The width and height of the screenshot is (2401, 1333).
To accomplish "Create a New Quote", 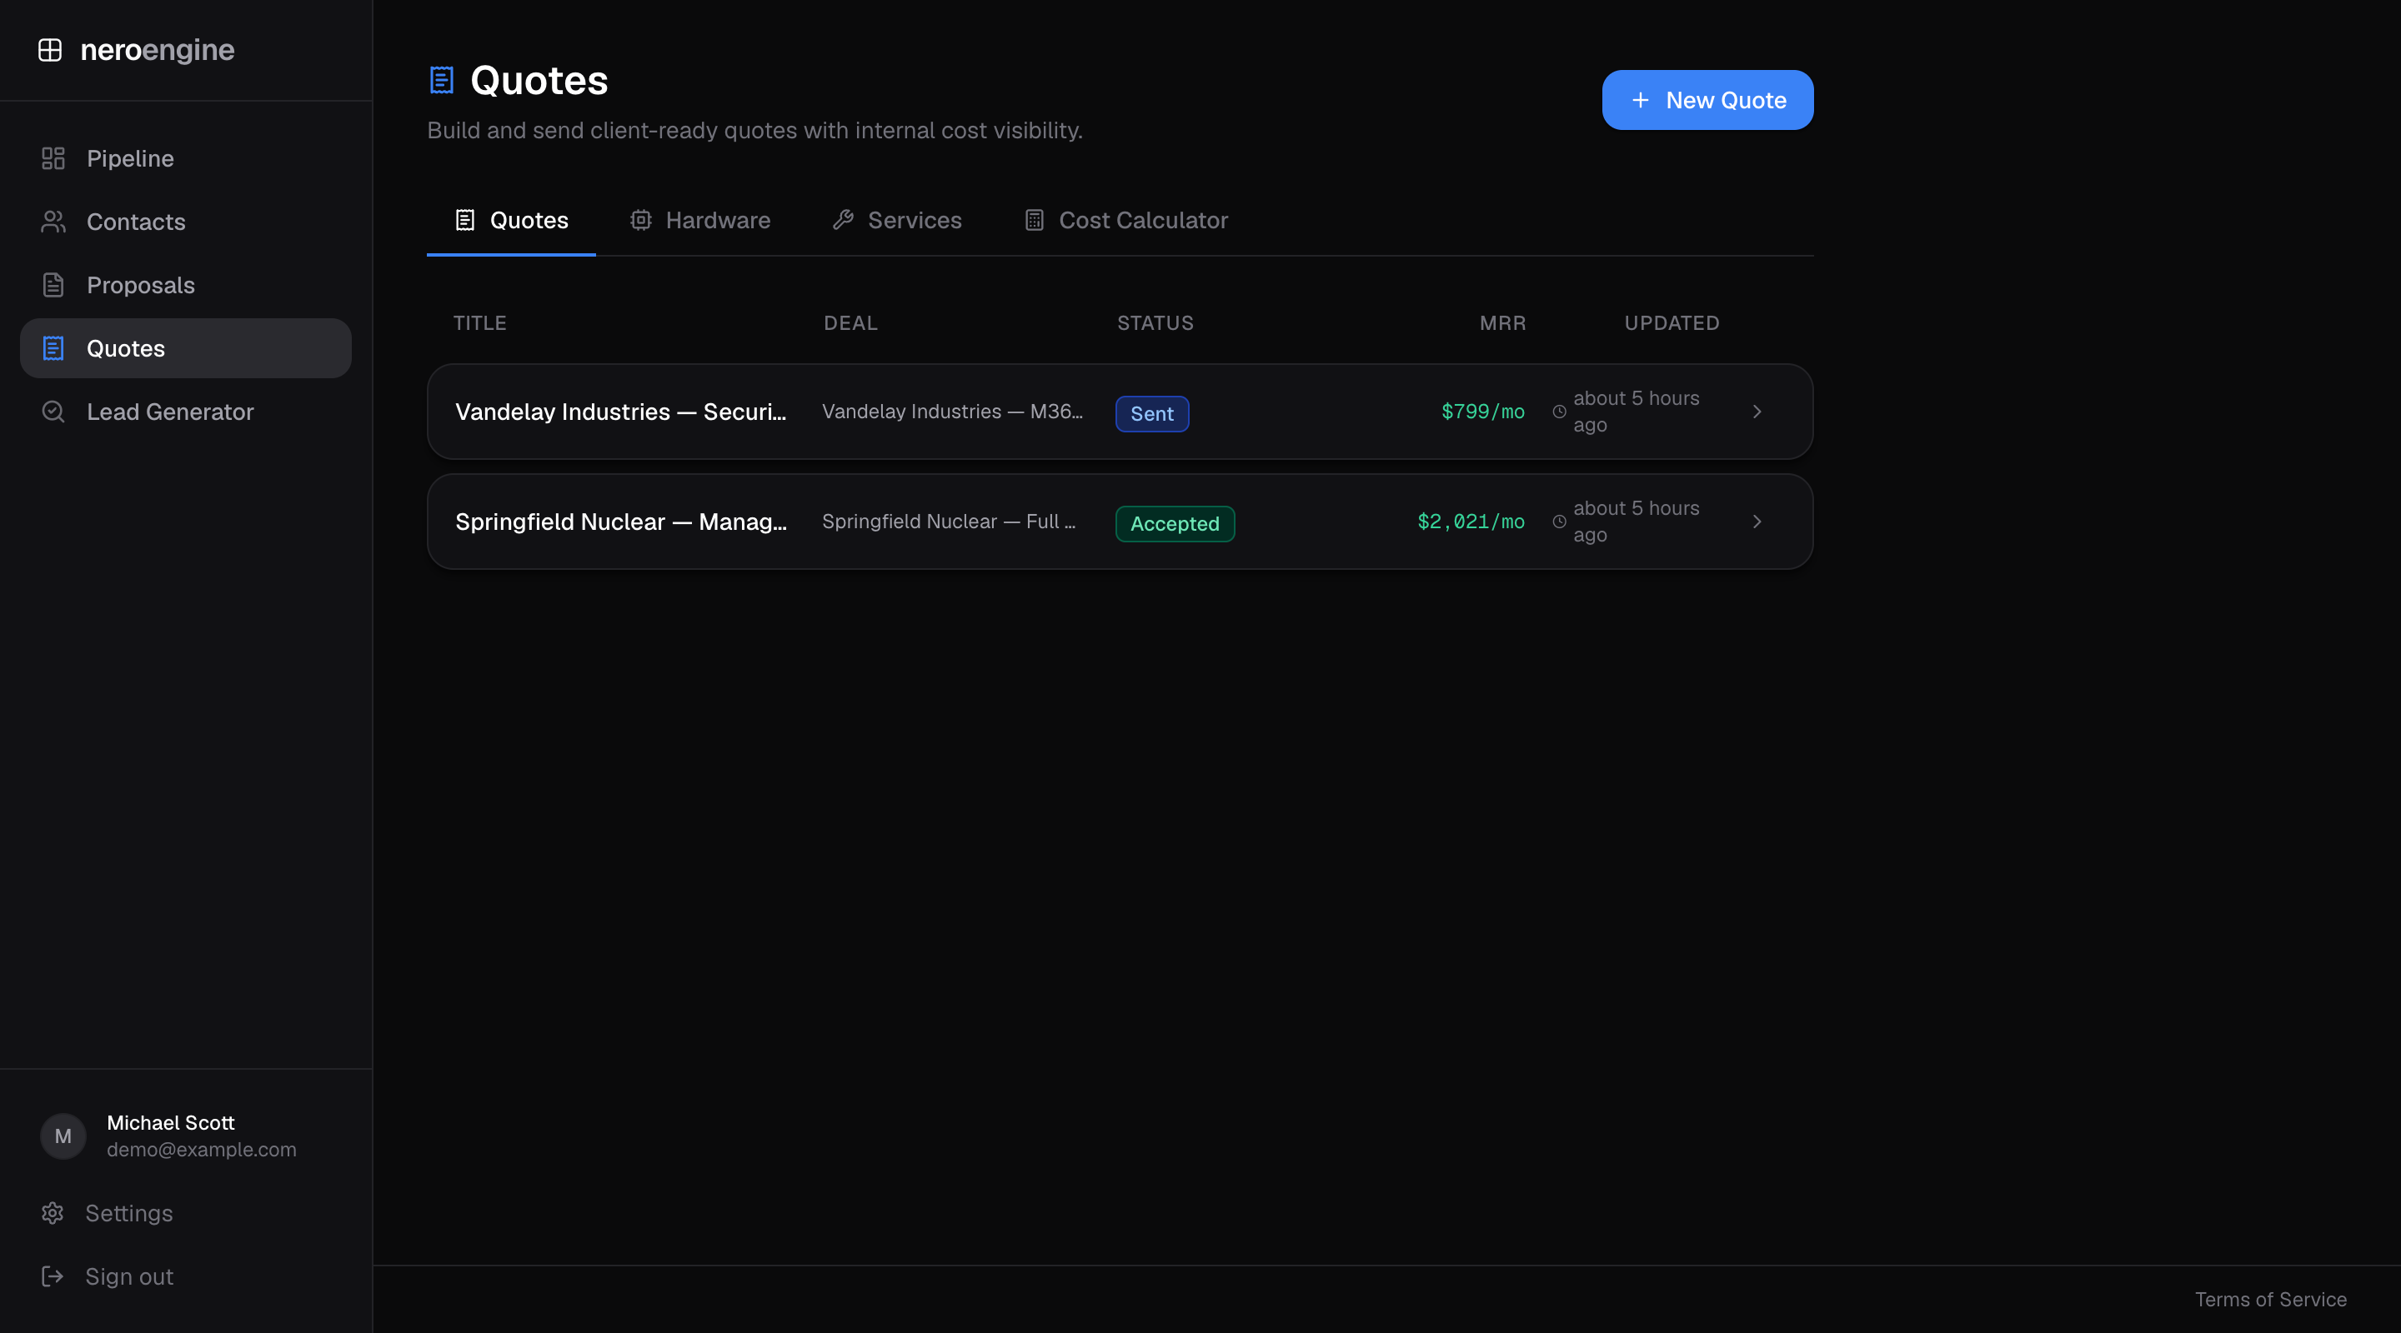I will (x=1707, y=100).
